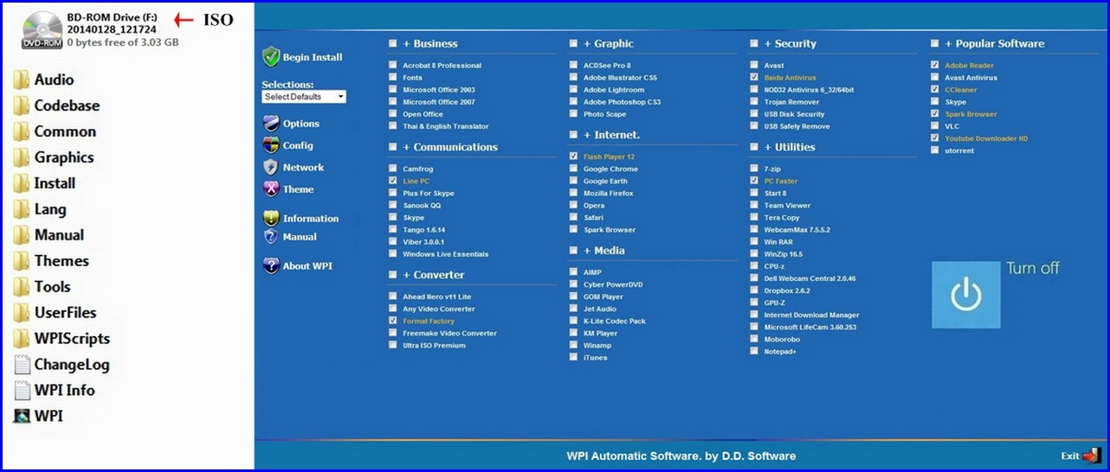The height and width of the screenshot is (472, 1110).
Task: Click the red Exit icon
Action: click(x=1091, y=456)
